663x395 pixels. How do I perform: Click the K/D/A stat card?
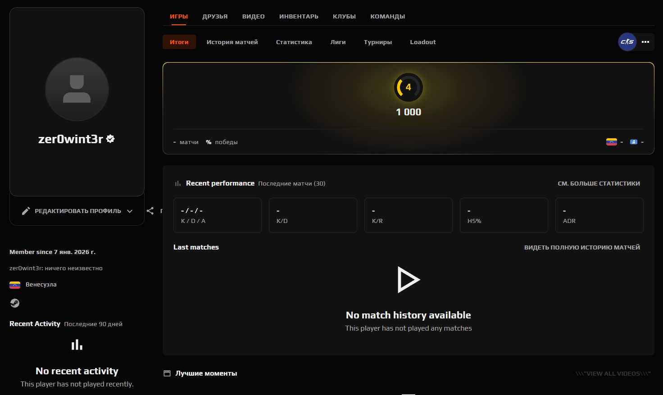pyautogui.click(x=217, y=215)
